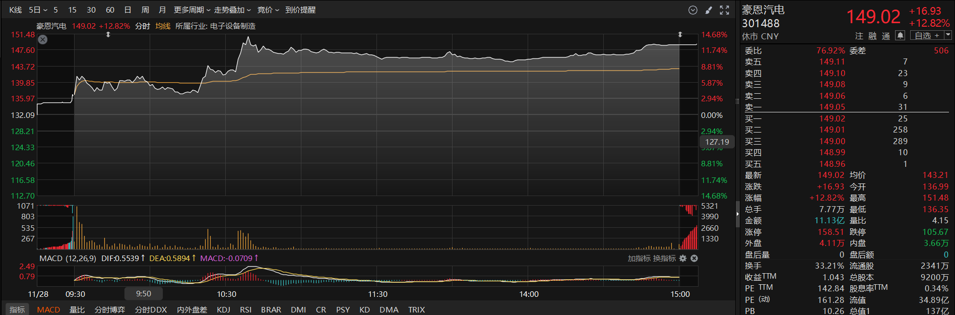Expand chart to fullscreen with arrows icon
The height and width of the screenshot is (315, 955).
[x=724, y=10]
